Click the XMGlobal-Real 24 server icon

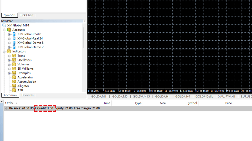[14, 38]
